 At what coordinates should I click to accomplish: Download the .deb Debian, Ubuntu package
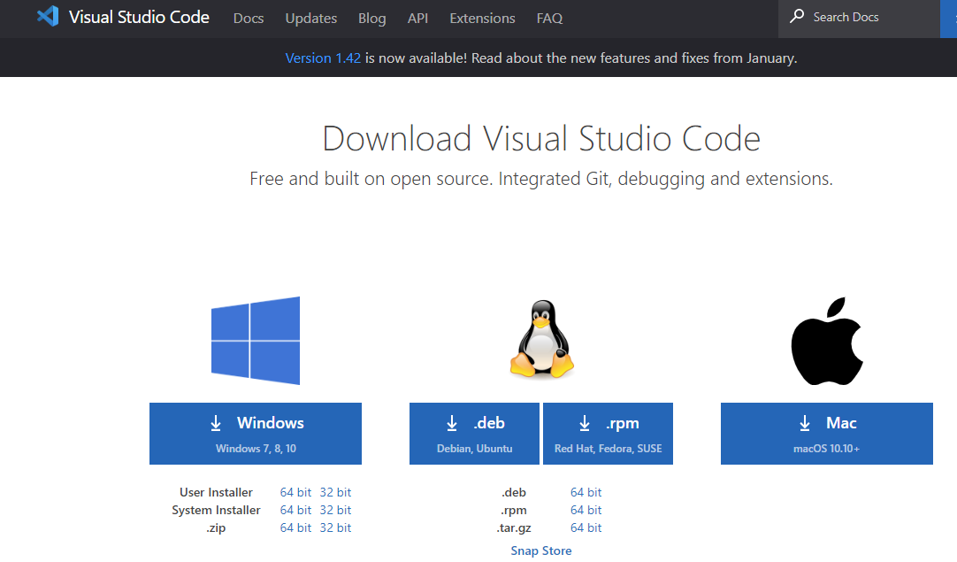[x=474, y=434]
